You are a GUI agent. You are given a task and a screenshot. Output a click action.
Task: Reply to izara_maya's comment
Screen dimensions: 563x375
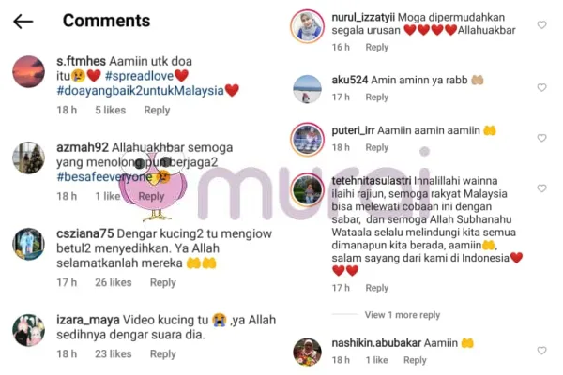coord(163,353)
